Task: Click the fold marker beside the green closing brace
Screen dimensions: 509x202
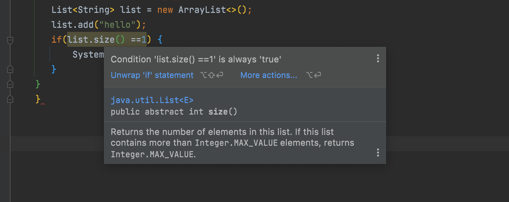Action: tap(10, 84)
